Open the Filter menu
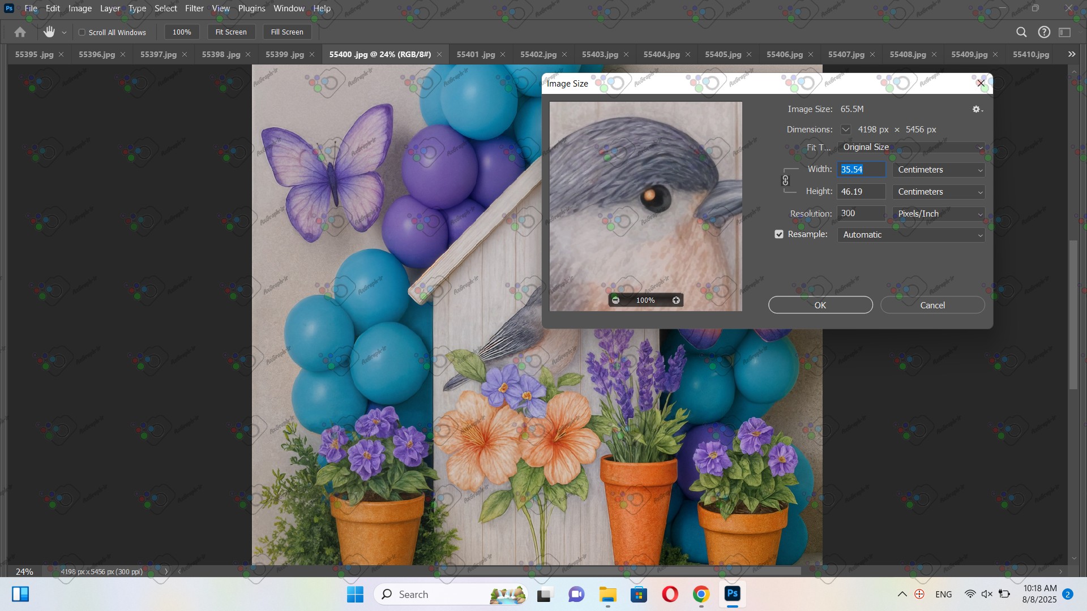Image resolution: width=1087 pixels, height=611 pixels. click(194, 8)
